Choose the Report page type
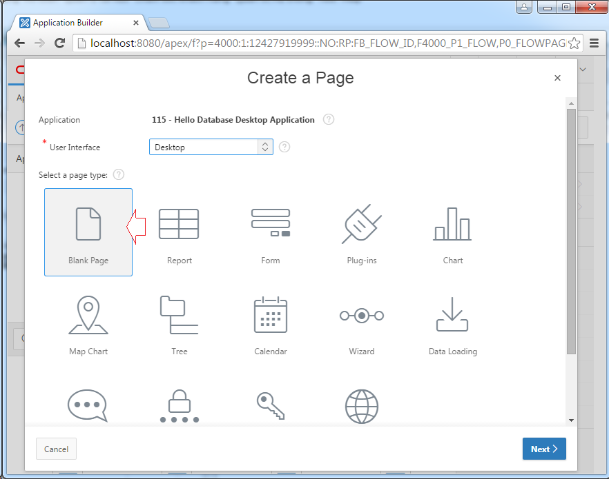The width and height of the screenshot is (609, 479). click(x=179, y=232)
